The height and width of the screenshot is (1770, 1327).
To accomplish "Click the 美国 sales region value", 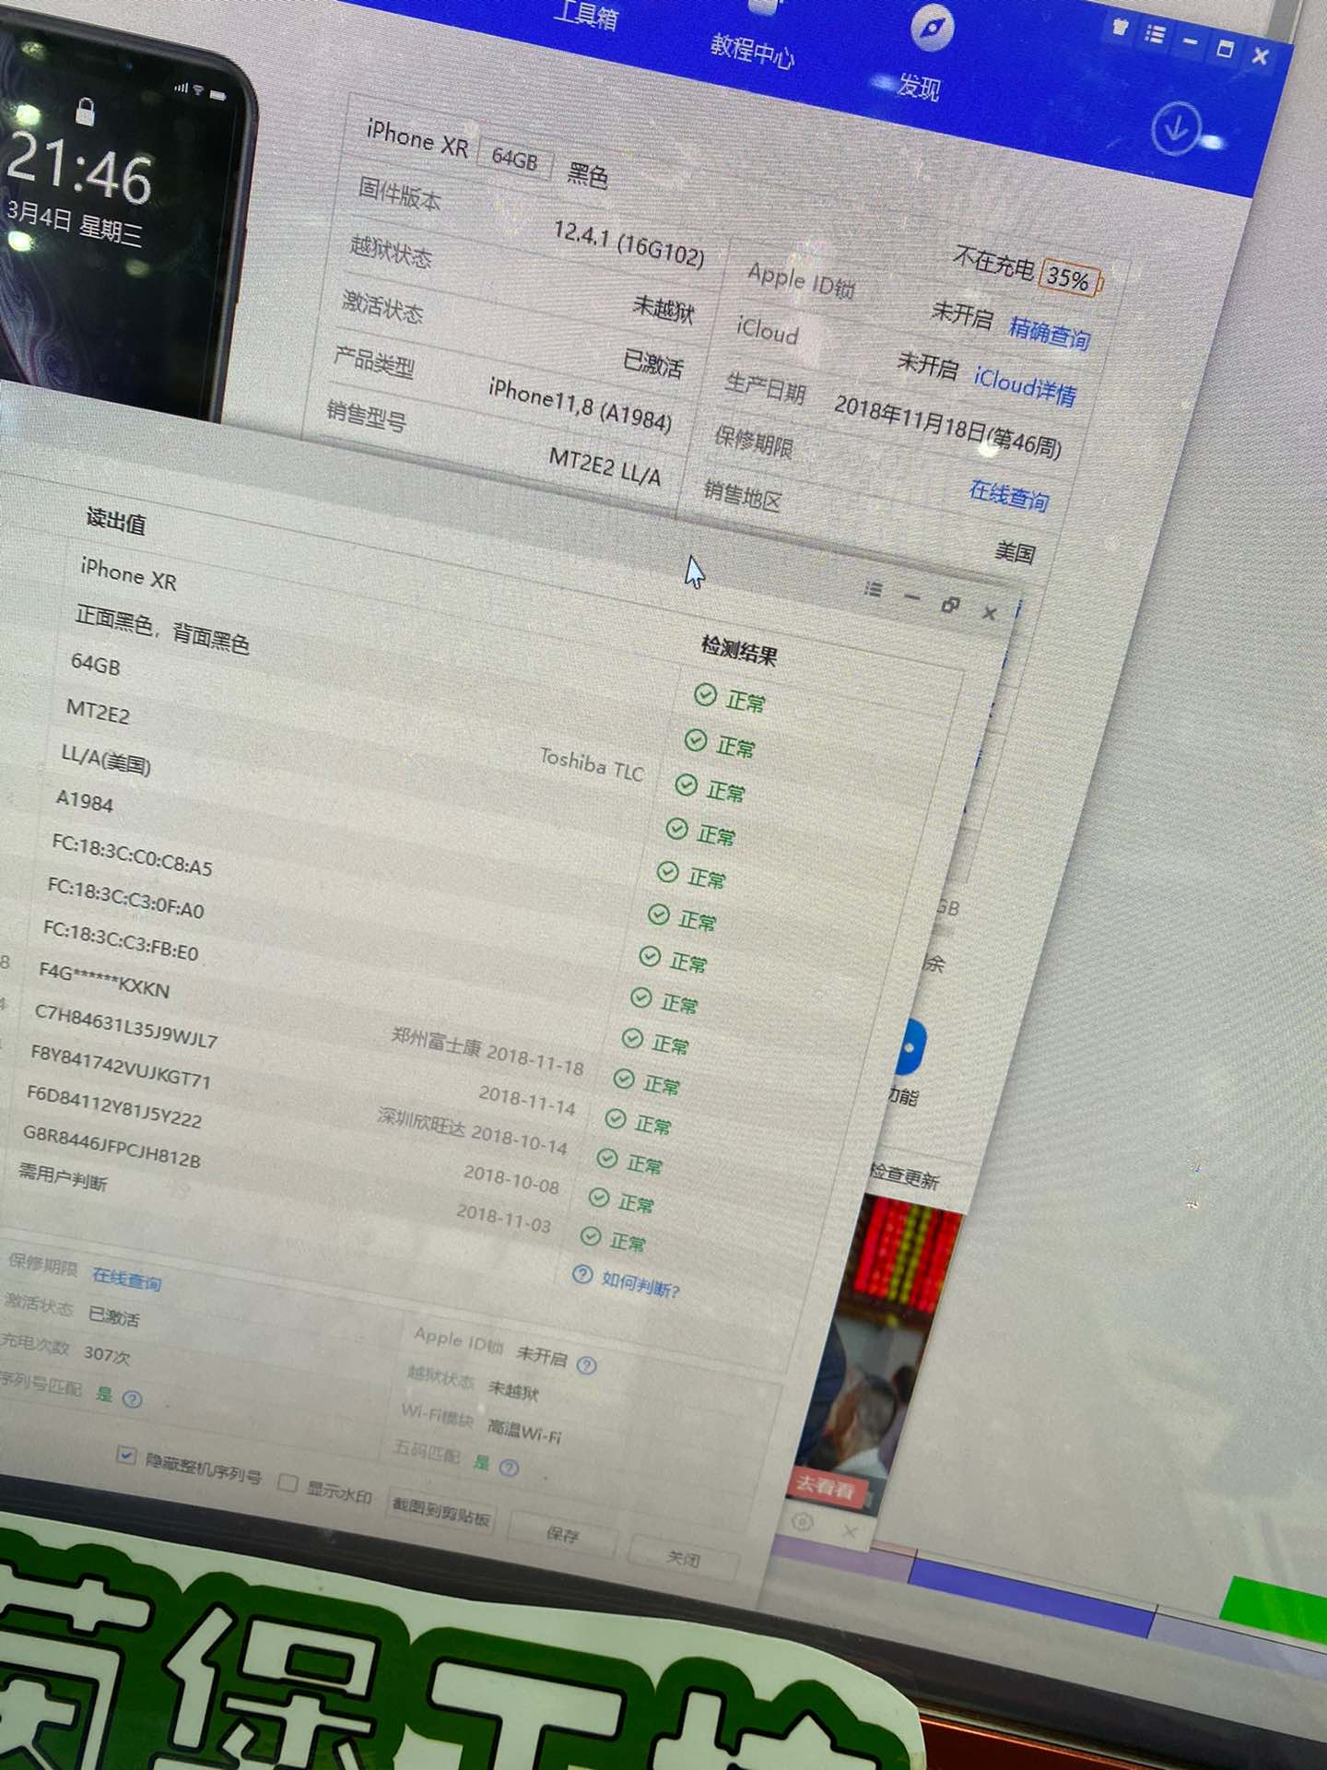I will point(1015,552).
